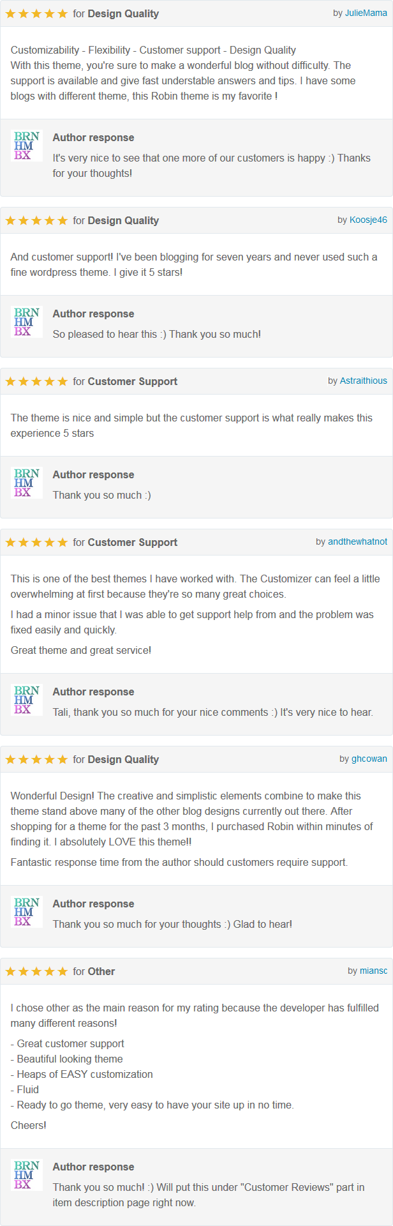
Task: Go to ghcowan's profile page
Action: [369, 759]
